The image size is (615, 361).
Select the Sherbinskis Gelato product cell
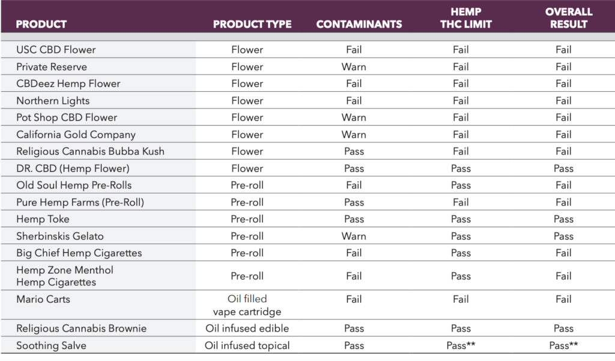60,236
